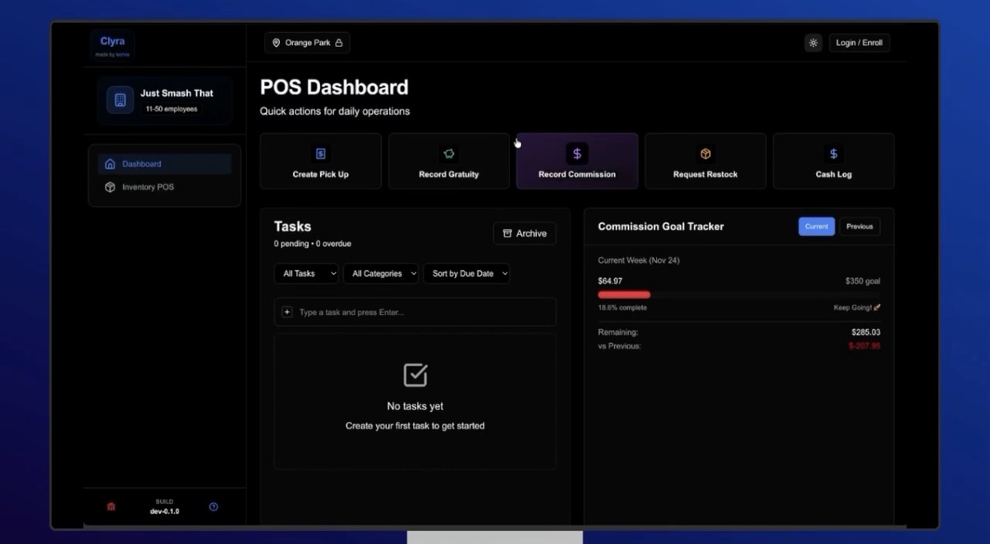Click the Cash Log dollar icon
990x544 pixels.
pyautogui.click(x=833, y=154)
